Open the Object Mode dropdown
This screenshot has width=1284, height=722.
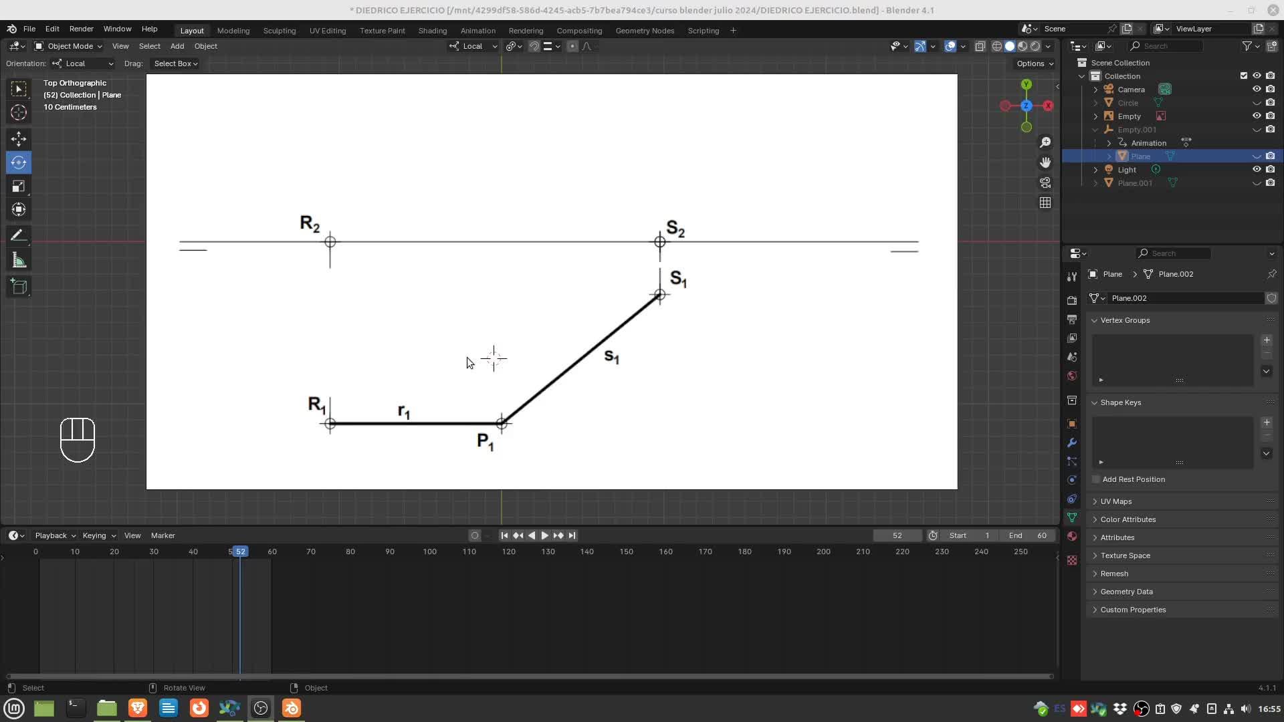(68, 46)
